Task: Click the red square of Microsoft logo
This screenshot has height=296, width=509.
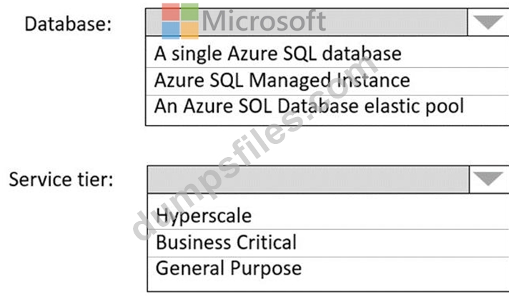Action: [171, 12]
